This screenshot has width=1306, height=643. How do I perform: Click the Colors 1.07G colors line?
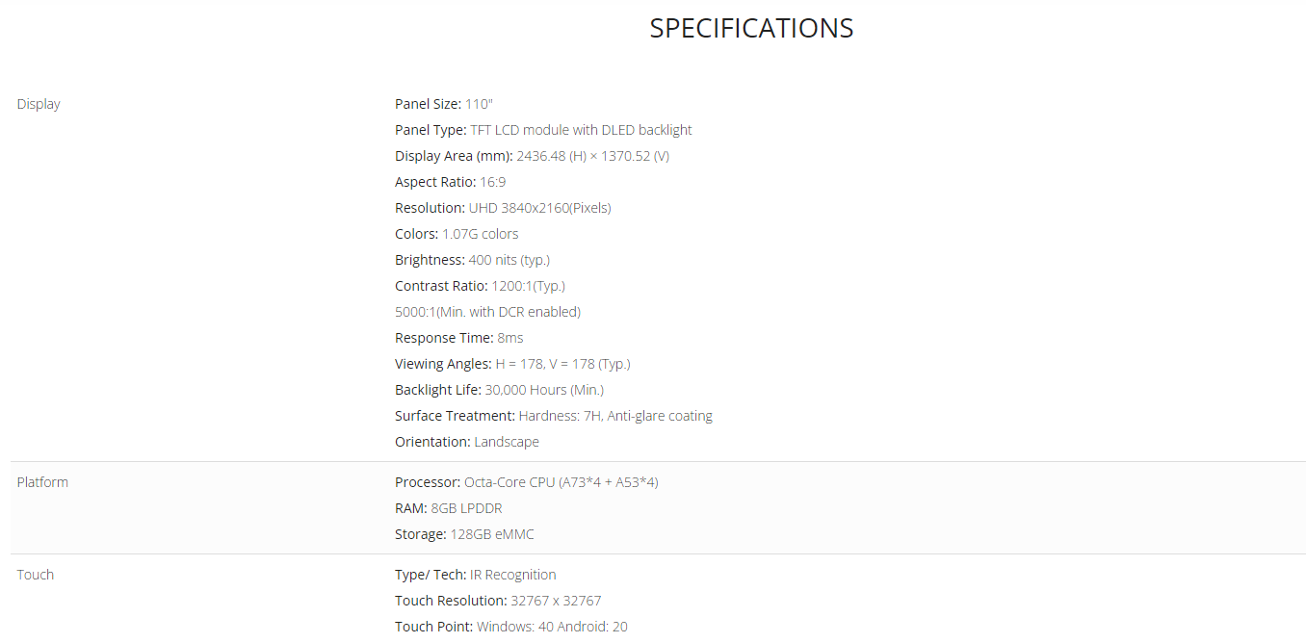[x=457, y=234]
